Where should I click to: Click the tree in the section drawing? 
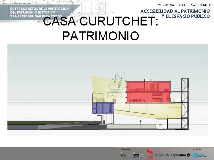[x=117, y=85]
